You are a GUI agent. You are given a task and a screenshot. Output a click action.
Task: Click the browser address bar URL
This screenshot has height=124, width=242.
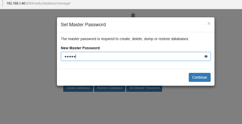pos(38,3)
